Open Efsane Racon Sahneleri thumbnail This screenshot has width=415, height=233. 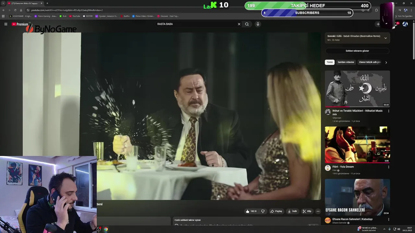[357, 197]
